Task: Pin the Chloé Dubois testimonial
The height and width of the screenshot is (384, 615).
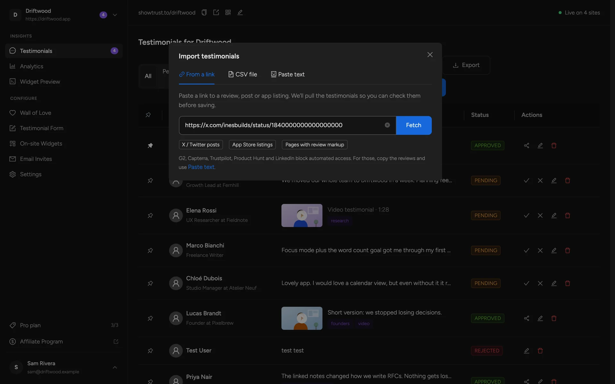Action: click(150, 284)
